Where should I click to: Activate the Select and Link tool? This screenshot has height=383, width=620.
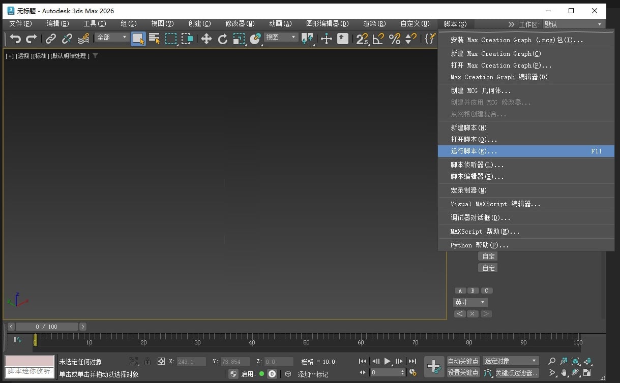(51, 39)
